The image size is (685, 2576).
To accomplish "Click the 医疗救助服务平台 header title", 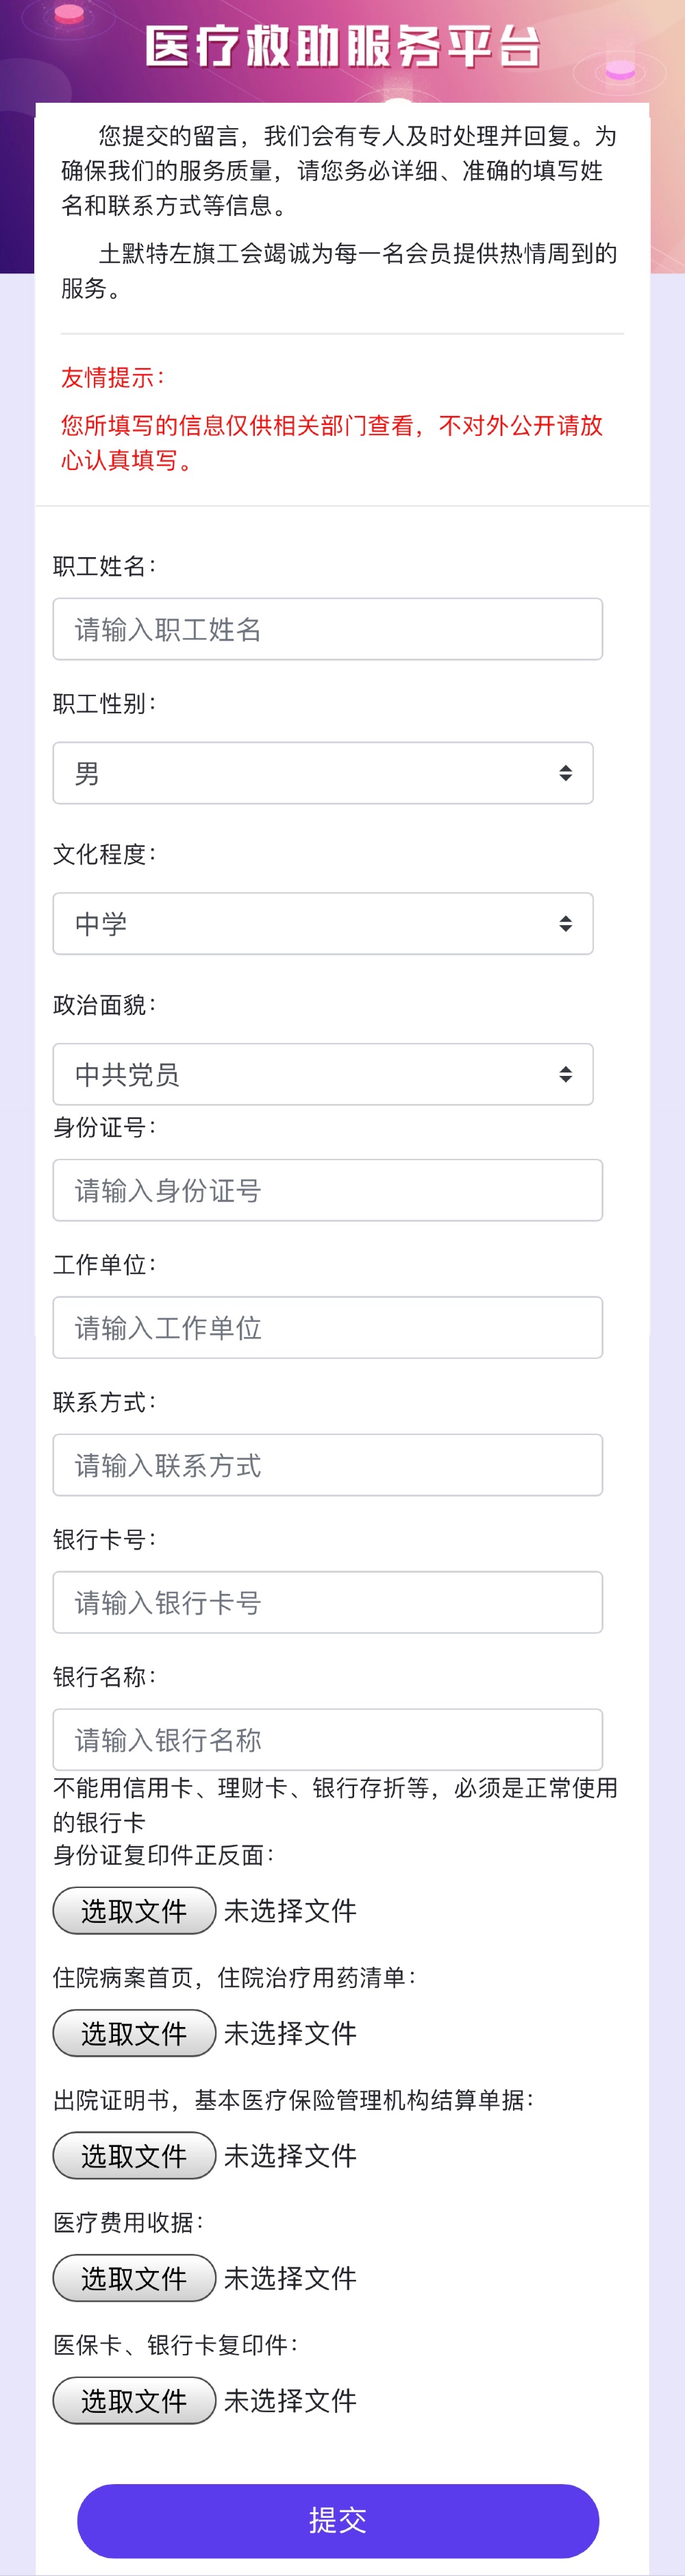I will (x=343, y=47).
